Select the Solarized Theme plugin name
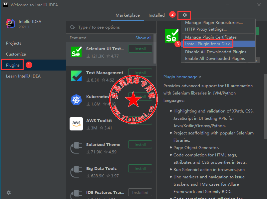The width and height of the screenshot is (267, 199). click(103, 144)
